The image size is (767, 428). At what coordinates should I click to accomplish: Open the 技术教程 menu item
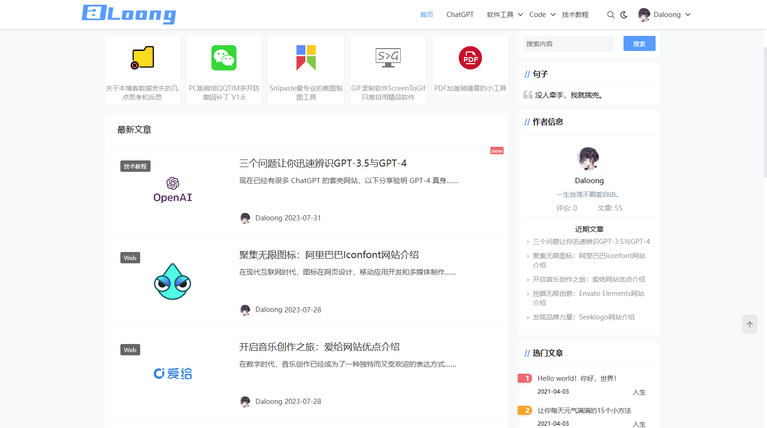coord(575,15)
